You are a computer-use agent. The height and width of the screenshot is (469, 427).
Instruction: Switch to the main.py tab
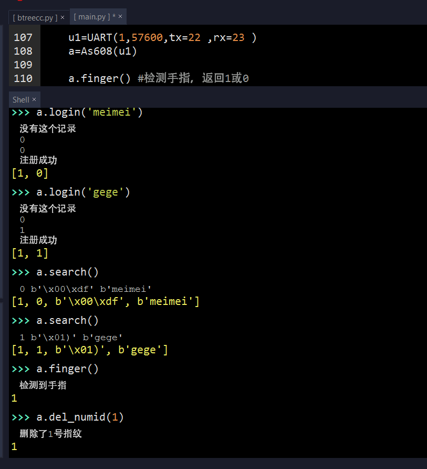tap(92, 16)
